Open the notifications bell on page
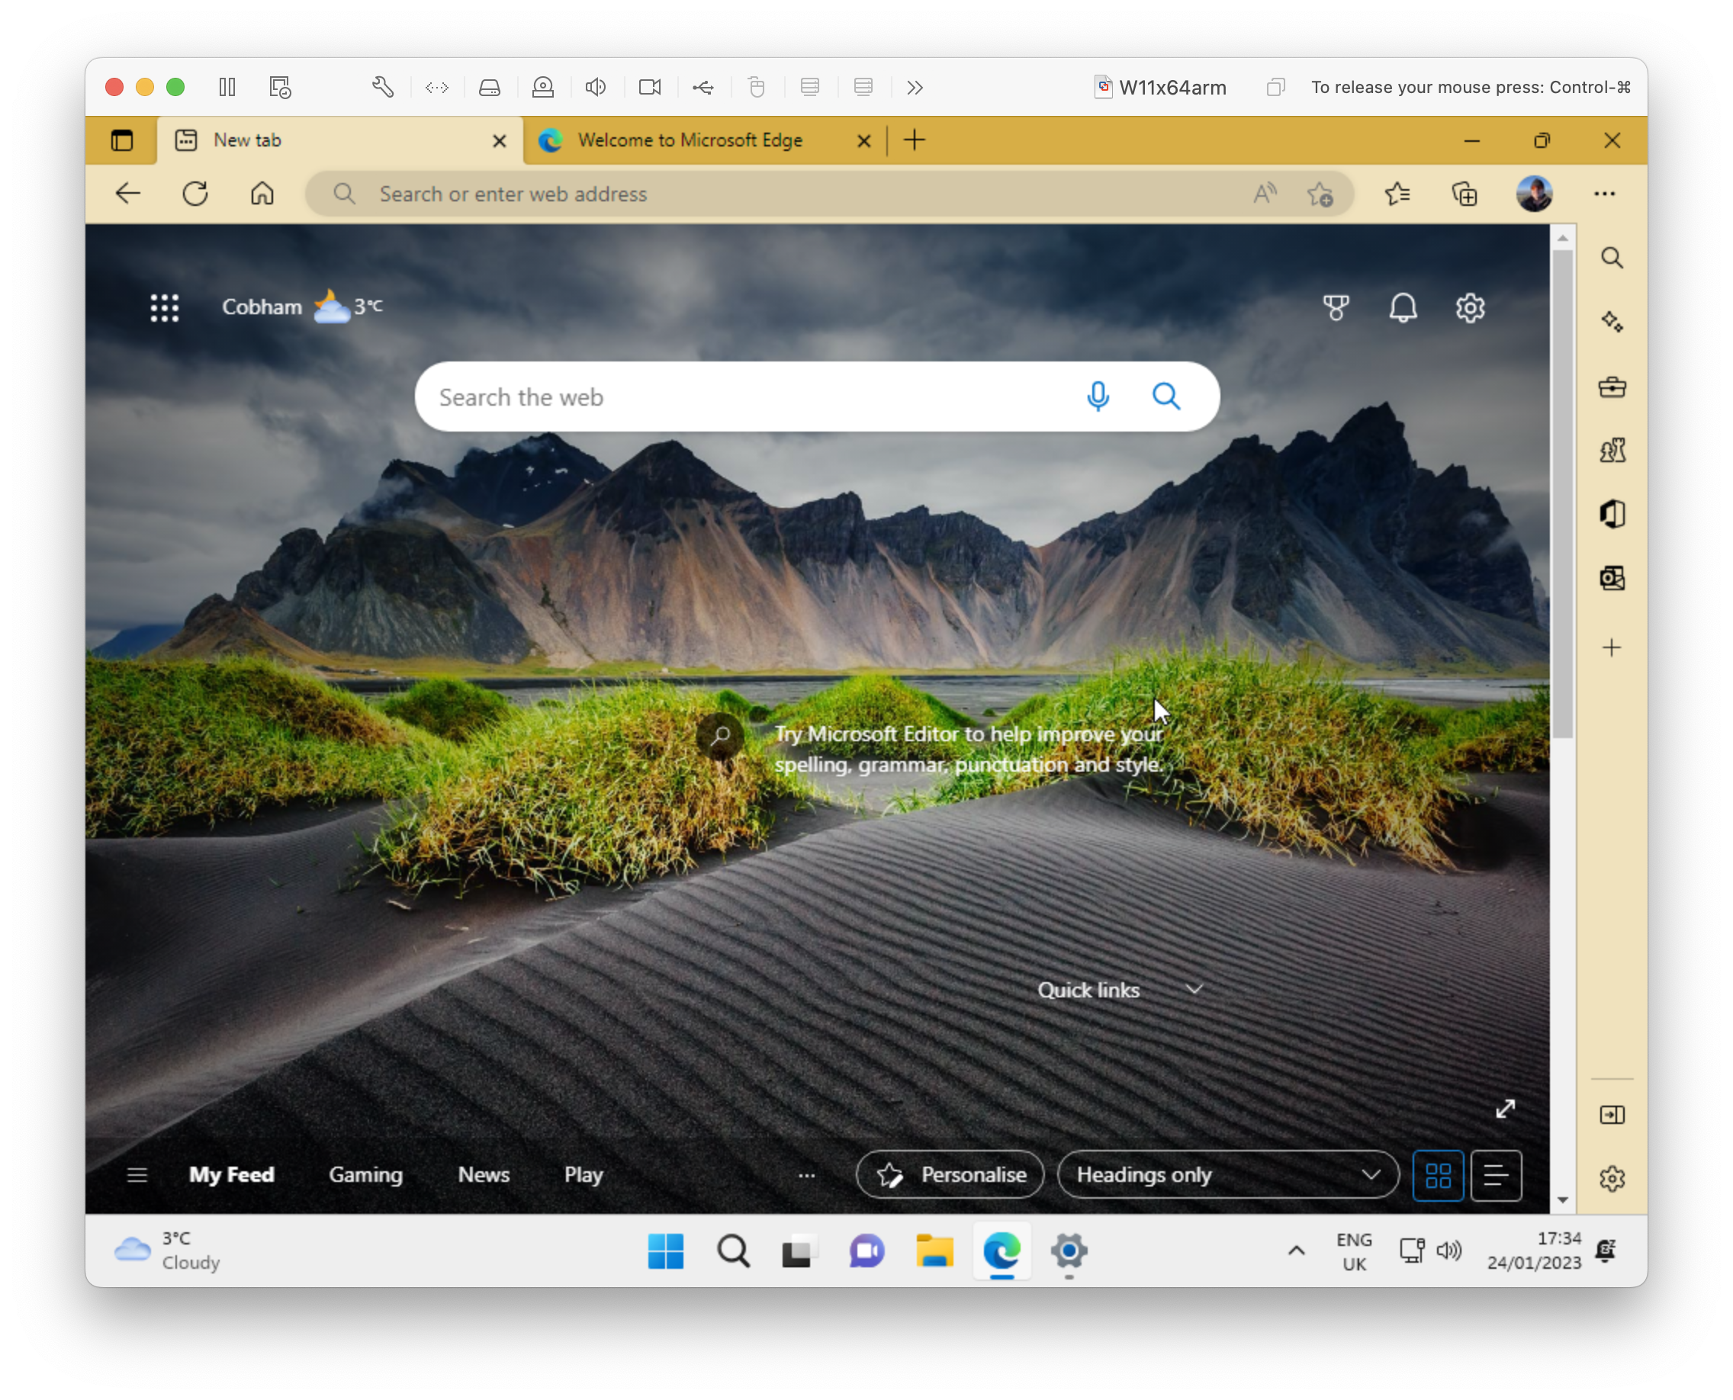Screen dimensions: 1733x1400 [1402, 307]
